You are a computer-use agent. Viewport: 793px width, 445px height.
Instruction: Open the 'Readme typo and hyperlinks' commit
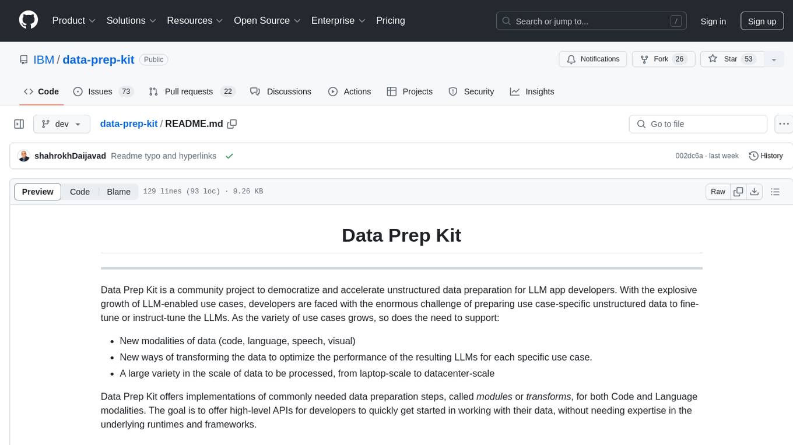(x=163, y=156)
